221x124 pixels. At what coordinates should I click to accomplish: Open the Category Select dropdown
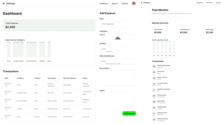[x=118, y=37]
